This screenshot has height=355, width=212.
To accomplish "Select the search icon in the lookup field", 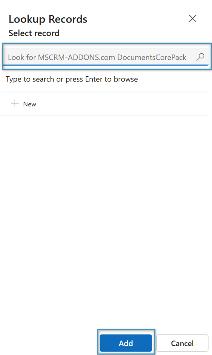I will pyautogui.click(x=201, y=57).
